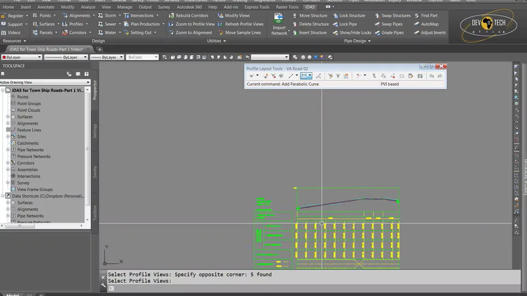Click Zoom to Alignment tool
The image size is (527, 296).
click(x=190, y=32)
